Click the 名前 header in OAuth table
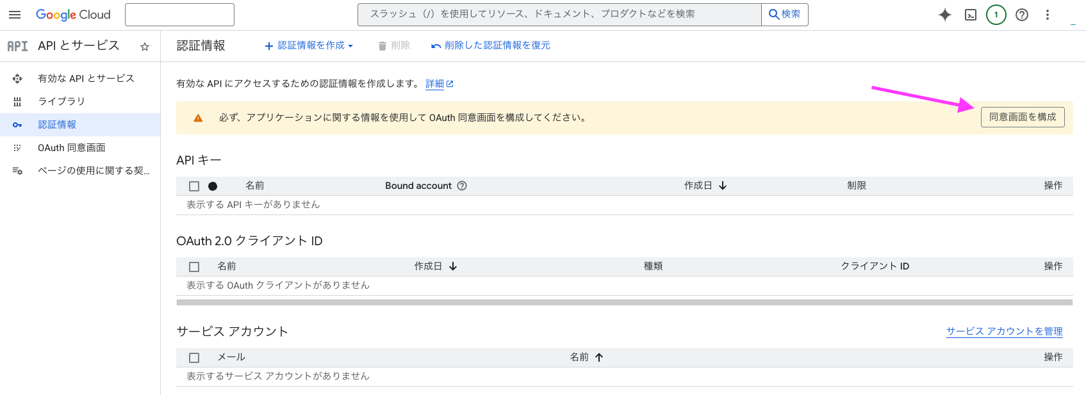This screenshot has height=395, width=1086. tap(227, 266)
